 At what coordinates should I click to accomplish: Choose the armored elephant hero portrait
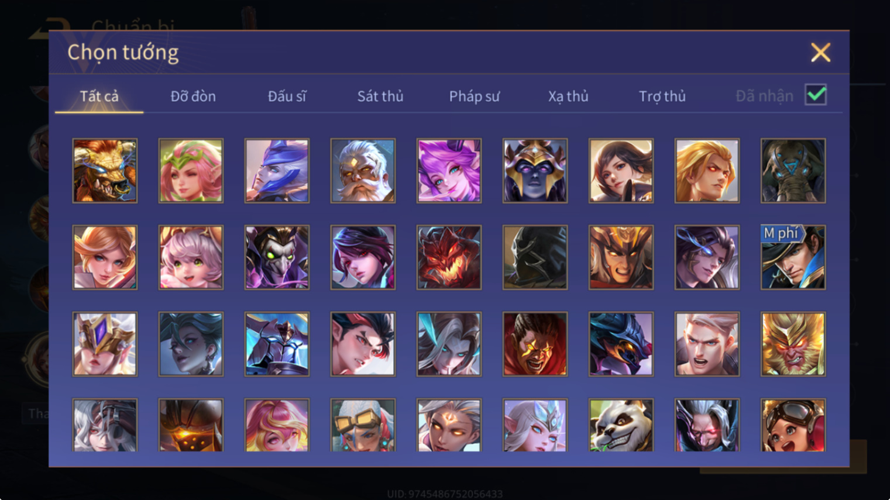pos(793,171)
